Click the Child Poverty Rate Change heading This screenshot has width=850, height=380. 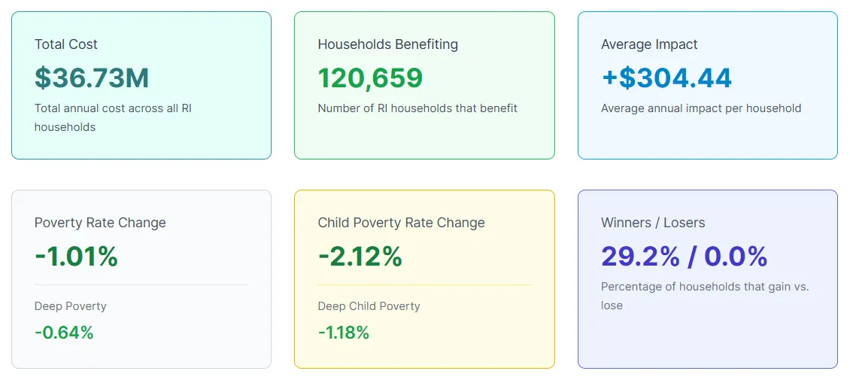coord(401,223)
